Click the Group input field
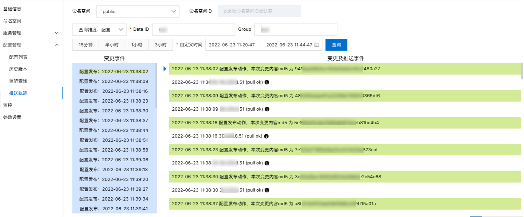 296,30
